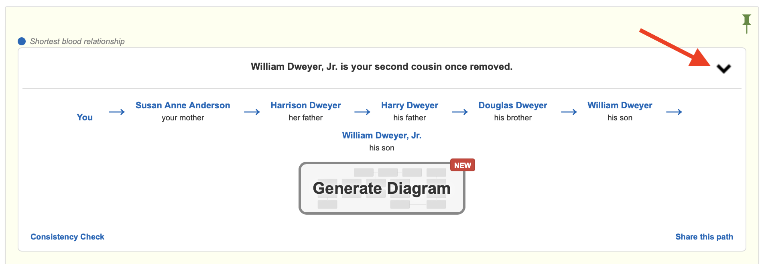The width and height of the screenshot is (764, 264).
Task: Click Share this path
Action: coord(704,237)
